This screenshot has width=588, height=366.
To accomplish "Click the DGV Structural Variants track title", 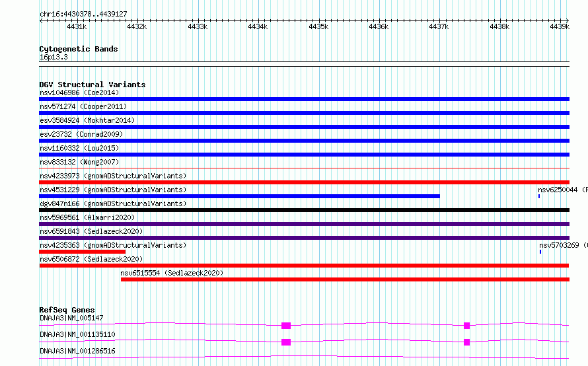I will (x=92, y=85).
